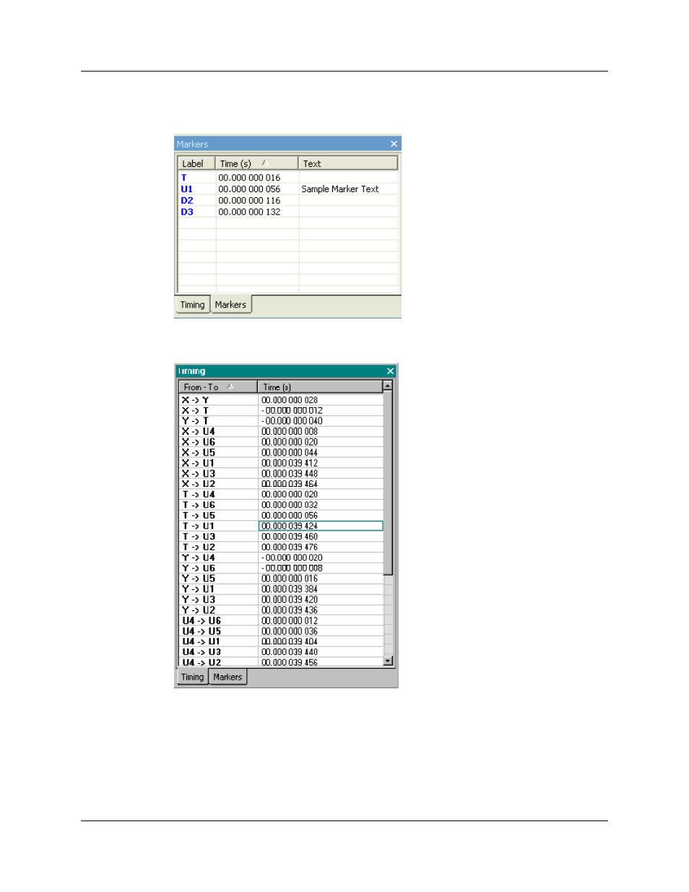This screenshot has width=689, height=892.
Task: Select the U4 -> U5 timing row
Action: [x=281, y=631]
